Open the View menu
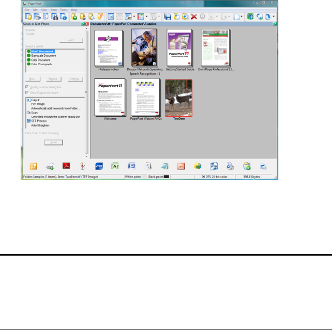 point(44,10)
